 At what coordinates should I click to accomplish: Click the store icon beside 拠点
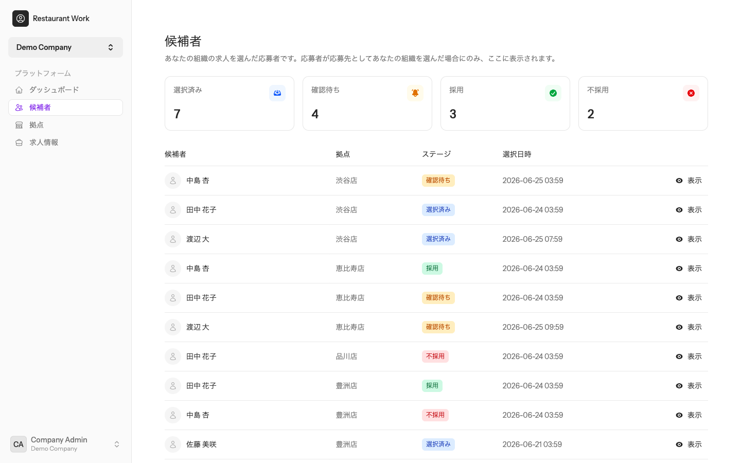click(x=19, y=125)
